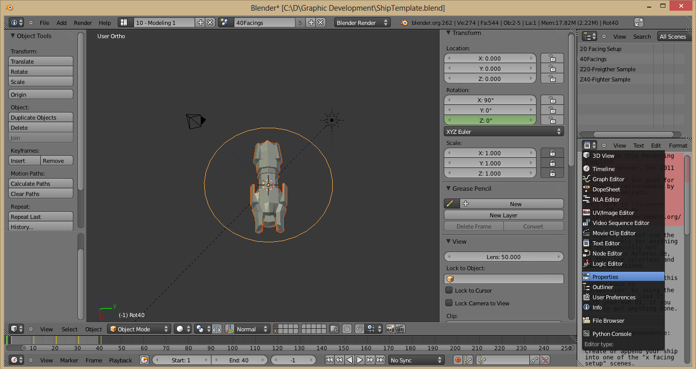Toggle the full-screen window icon
This screenshot has width=696, height=369.
(639, 22)
